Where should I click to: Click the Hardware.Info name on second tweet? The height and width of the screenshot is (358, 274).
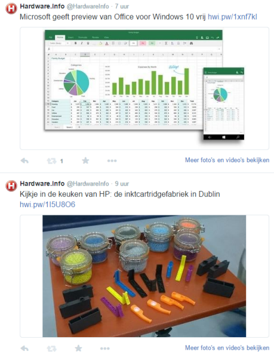[x=42, y=184]
